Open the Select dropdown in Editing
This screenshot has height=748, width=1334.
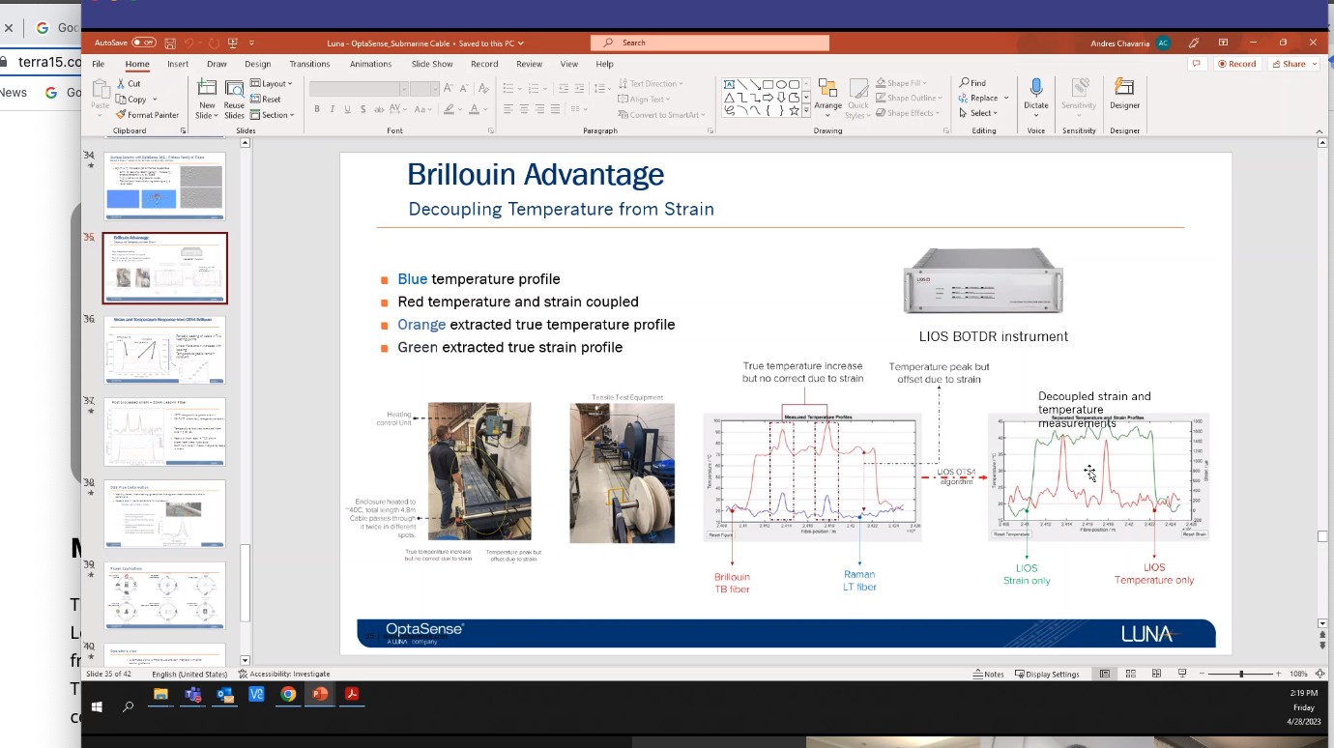(976, 113)
